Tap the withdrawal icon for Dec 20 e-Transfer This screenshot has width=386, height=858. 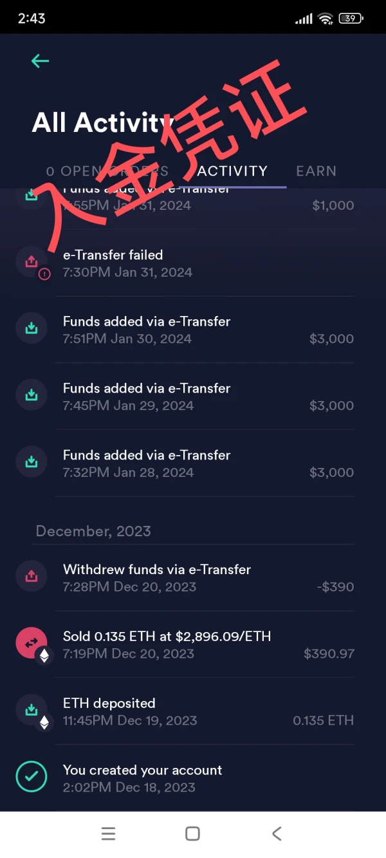click(x=32, y=577)
